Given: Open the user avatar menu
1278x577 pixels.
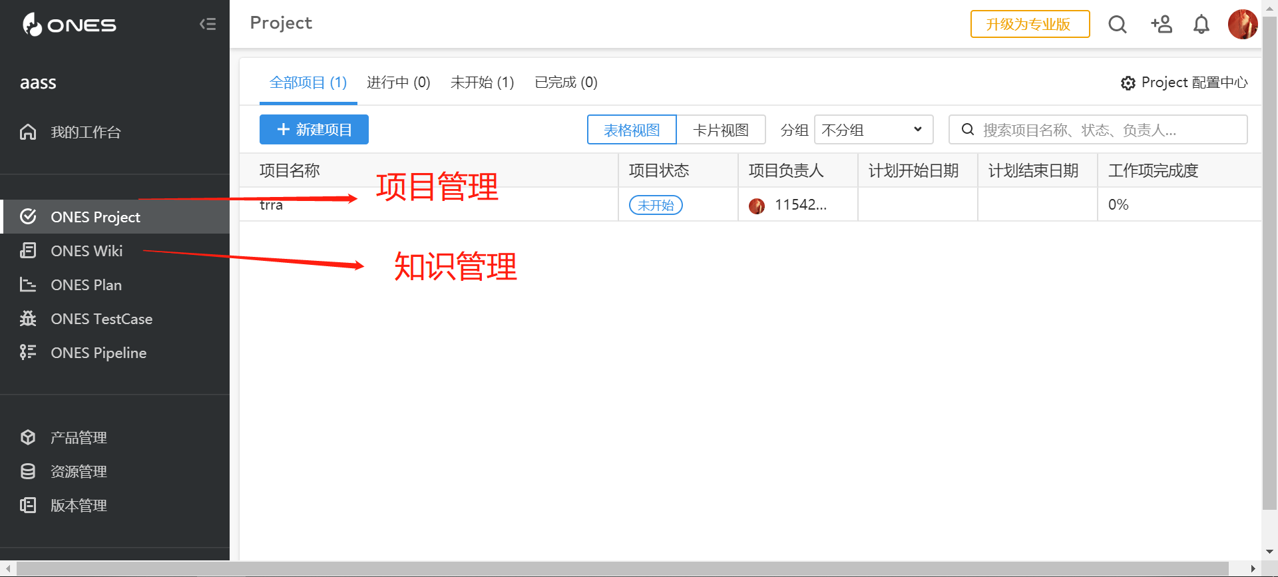Looking at the screenshot, I should coord(1243,25).
